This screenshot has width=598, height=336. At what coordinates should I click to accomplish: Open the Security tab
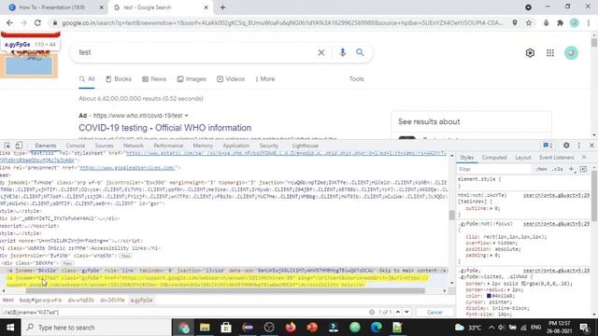tap(269, 146)
